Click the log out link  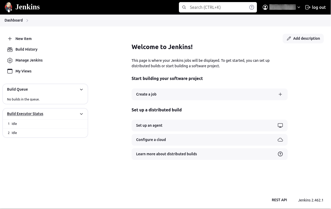(x=315, y=7)
